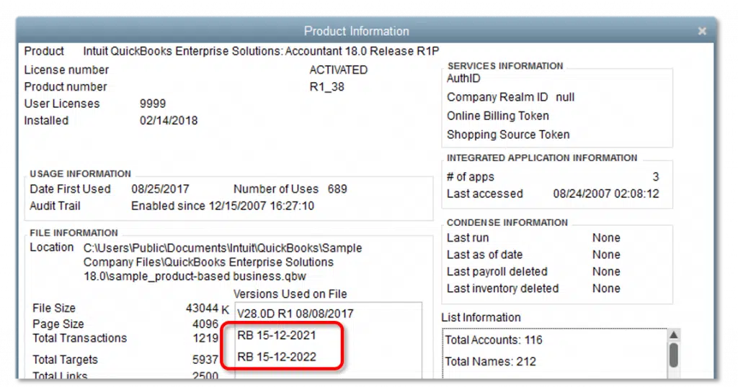738x387 pixels.
Task: Click the AuthID label
Action: click(x=463, y=78)
